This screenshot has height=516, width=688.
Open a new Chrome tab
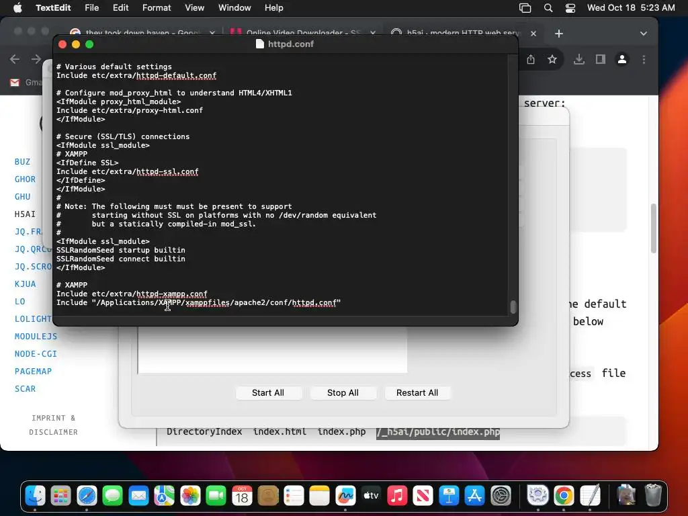pos(558,34)
